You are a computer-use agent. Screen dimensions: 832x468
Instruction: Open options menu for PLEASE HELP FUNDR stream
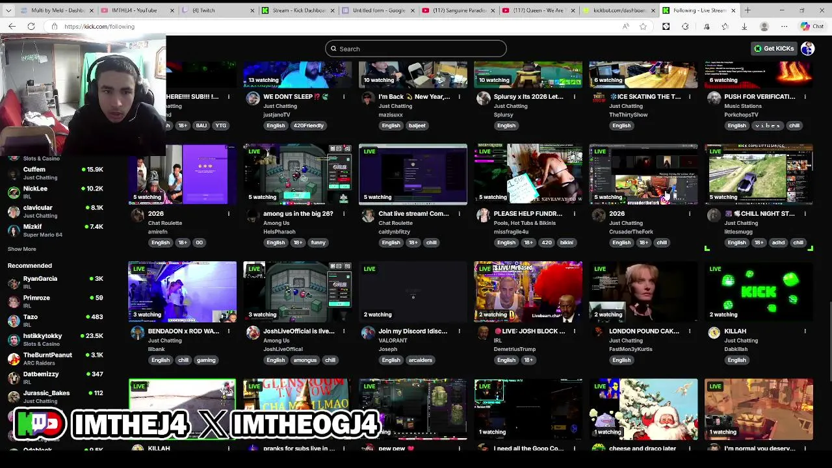tap(575, 214)
